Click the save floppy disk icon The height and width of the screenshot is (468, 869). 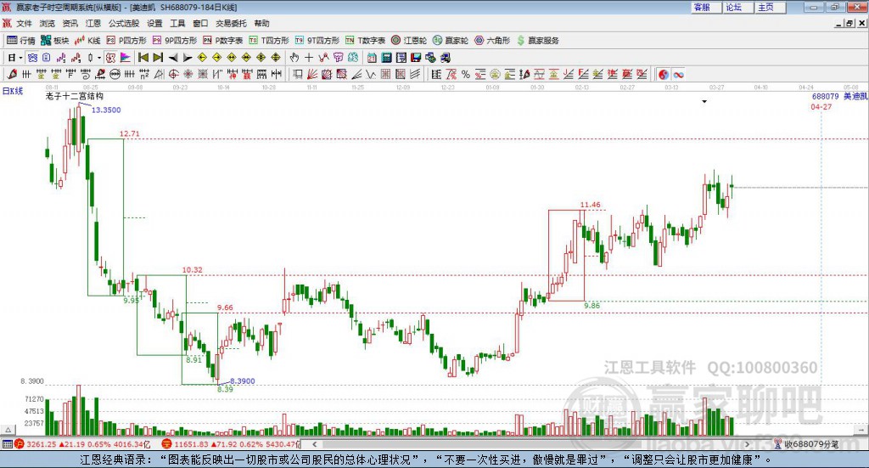coord(416,58)
